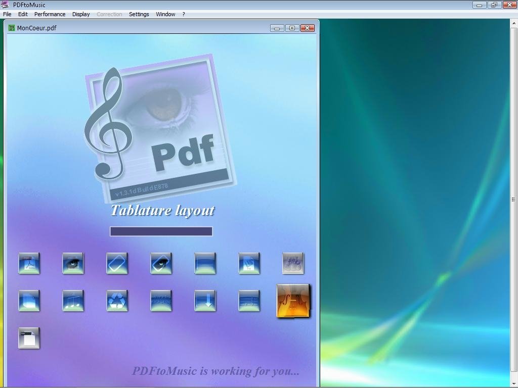Open the Settings menu
Viewport: 518px width, 388px height.
pos(139,14)
